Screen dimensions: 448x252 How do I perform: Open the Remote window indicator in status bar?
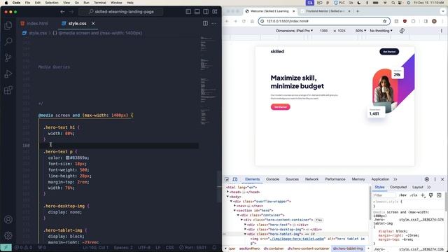pyautogui.click(x=6, y=247)
